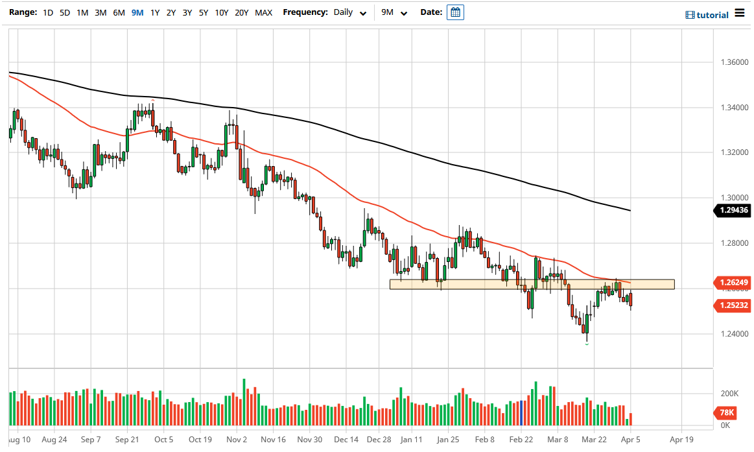Click the 1.26249 orange price tag
This screenshot has width=754, height=452.
pyautogui.click(x=733, y=283)
